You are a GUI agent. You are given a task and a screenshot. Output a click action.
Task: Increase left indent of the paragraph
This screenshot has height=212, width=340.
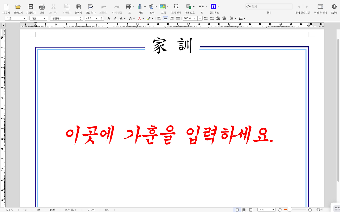[x=212, y=19]
